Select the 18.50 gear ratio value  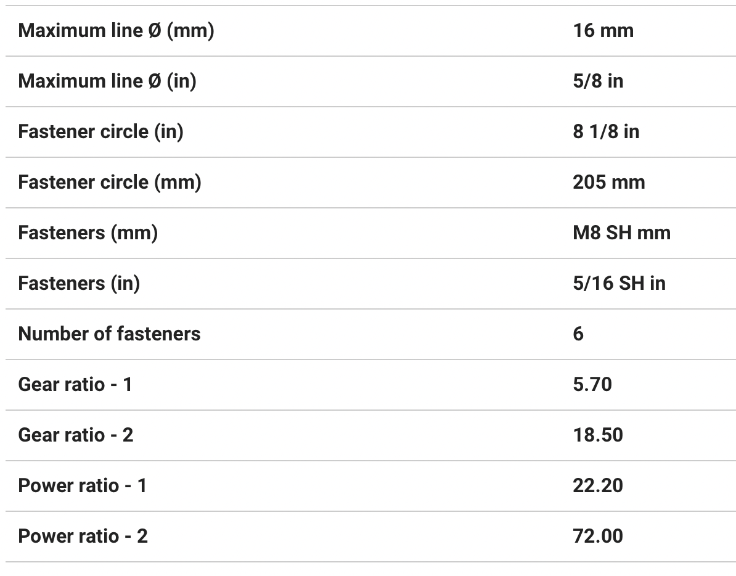click(598, 435)
